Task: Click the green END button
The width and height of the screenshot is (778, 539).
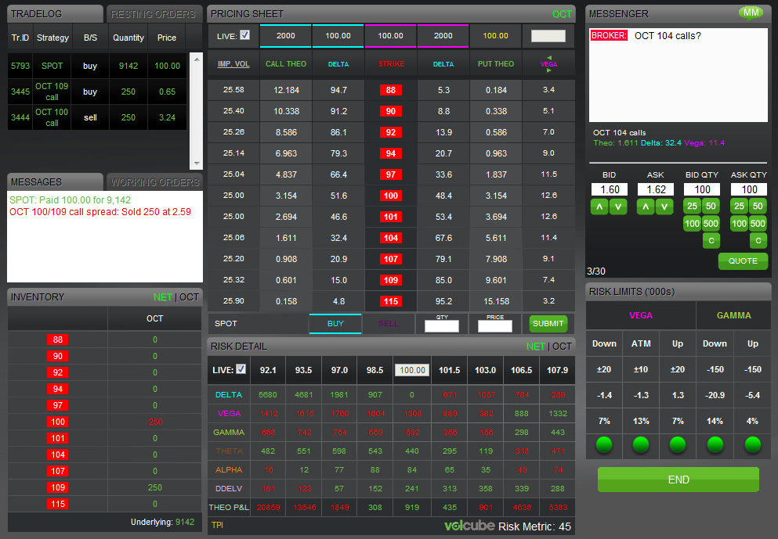Action: (x=678, y=480)
